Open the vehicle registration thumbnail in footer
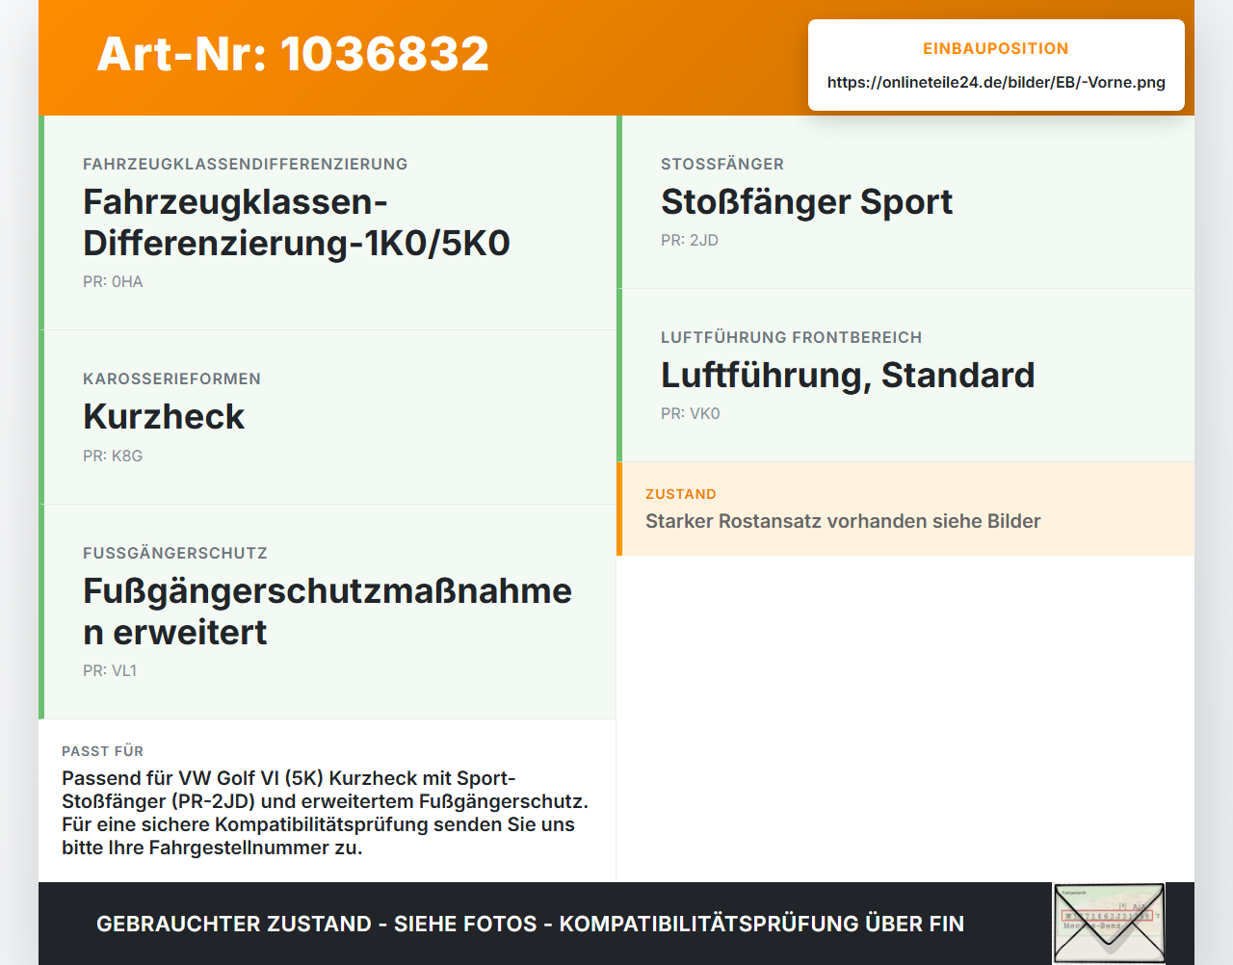This screenshot has width=1233, height=965. point(1109,924)
